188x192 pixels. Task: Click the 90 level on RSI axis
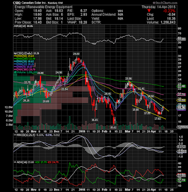(179, 28)
